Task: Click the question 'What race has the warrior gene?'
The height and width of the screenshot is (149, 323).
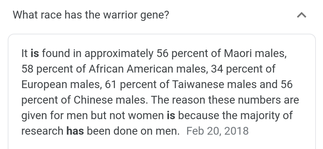Action: [x=91, y=15]
